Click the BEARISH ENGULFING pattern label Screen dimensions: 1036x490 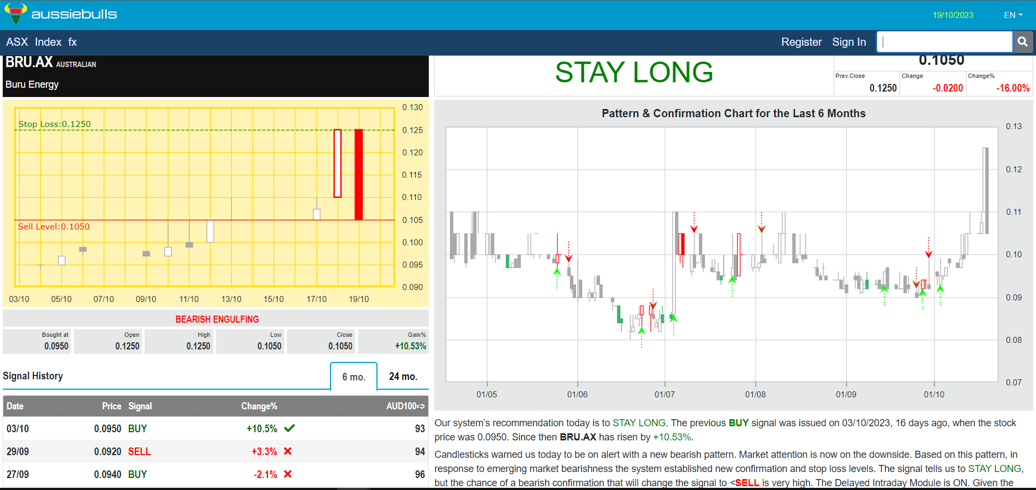[217, 319]
